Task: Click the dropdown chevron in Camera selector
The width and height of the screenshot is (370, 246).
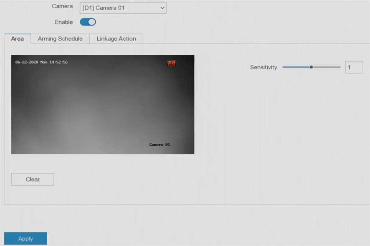Action: (x=162, y=8)
